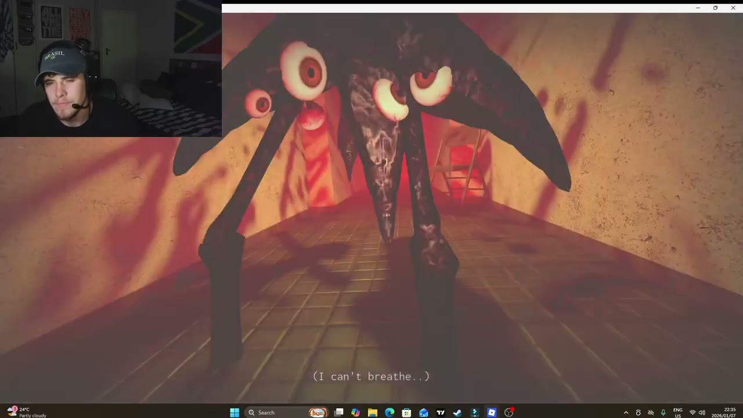Show hidden system tray icons

pos(626,413)
